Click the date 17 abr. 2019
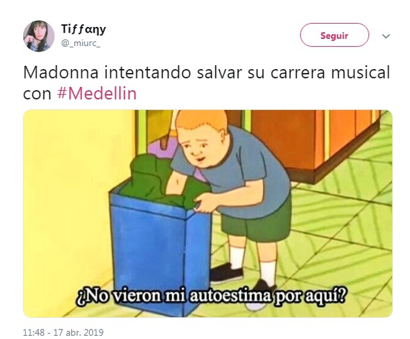Viewport: 410px width, 339px height. (x=79, y=333)
